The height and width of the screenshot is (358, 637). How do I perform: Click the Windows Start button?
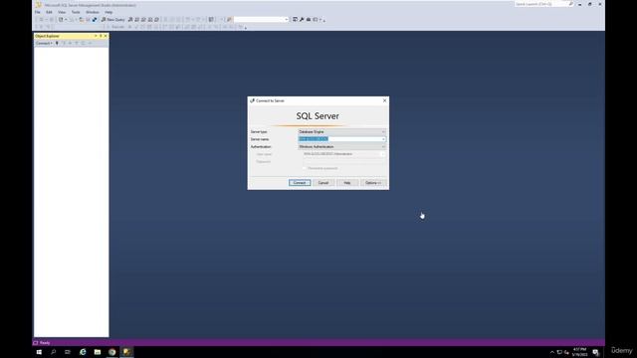(x=39, y=352)
